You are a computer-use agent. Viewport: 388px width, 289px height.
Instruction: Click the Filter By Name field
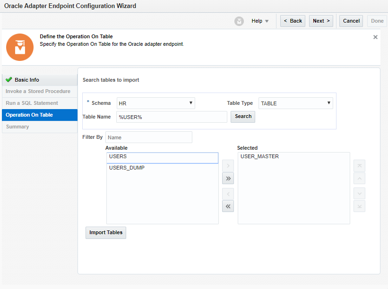[x=148, y=137]
